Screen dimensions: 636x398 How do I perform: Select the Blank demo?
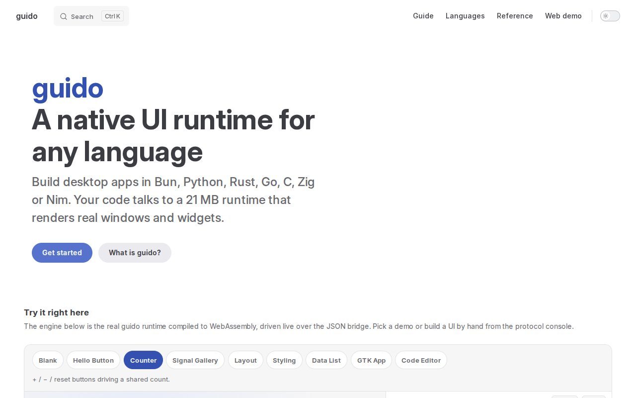48,360
